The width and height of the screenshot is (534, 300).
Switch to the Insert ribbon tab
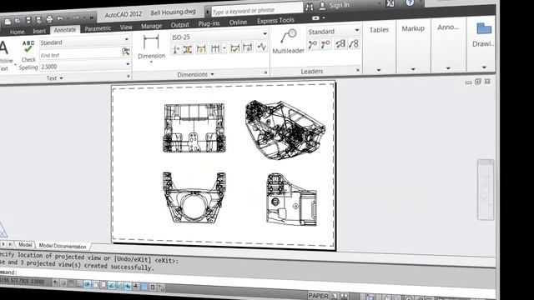click(39, 31)
